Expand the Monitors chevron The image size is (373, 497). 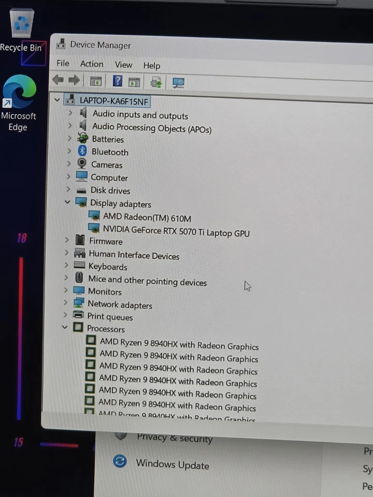(66, 290)
